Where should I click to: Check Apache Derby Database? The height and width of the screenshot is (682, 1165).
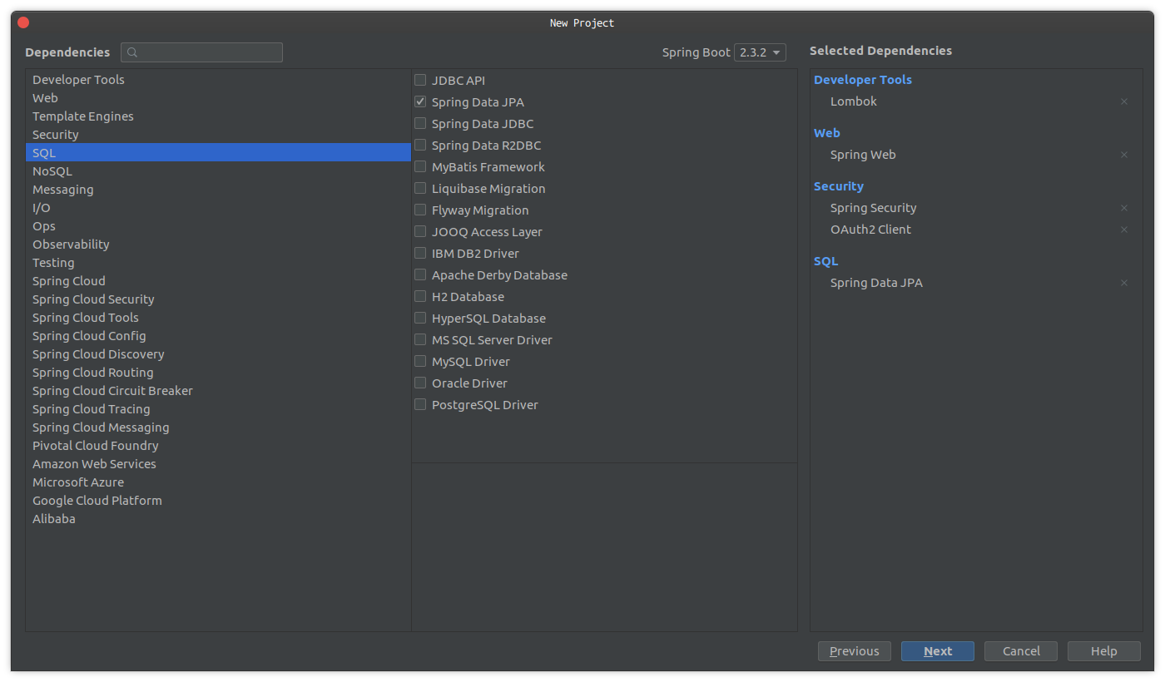pyautogui.click(x=420, y=275)
